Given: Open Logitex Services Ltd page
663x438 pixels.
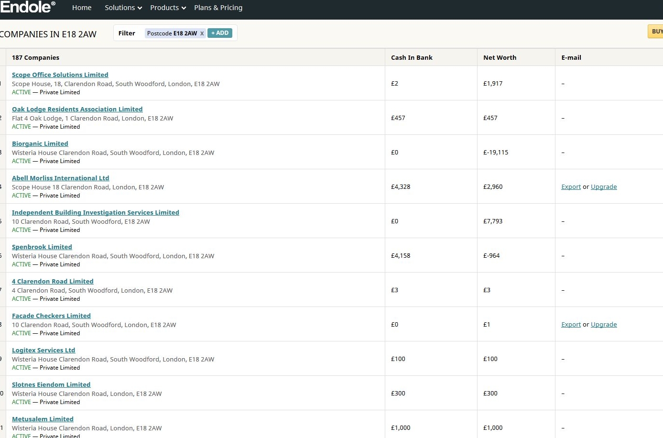Looking at the screenshot, I should (43, 350).
